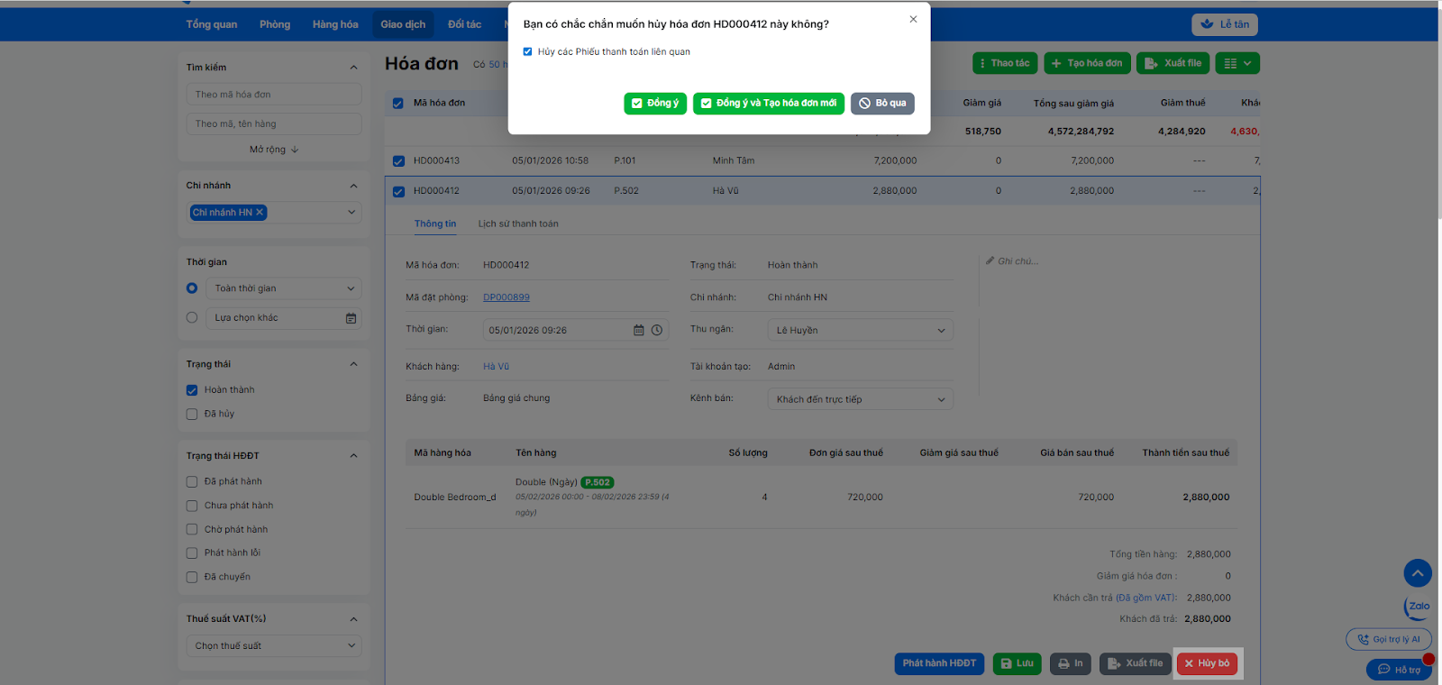This screenshot has height=685, width=1442.
Task: Collapse the Chi nhánh filter section
Action: pyautogui.click(x=353, y=186)
